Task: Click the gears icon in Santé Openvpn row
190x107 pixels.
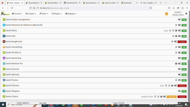Action: [179, 75]
